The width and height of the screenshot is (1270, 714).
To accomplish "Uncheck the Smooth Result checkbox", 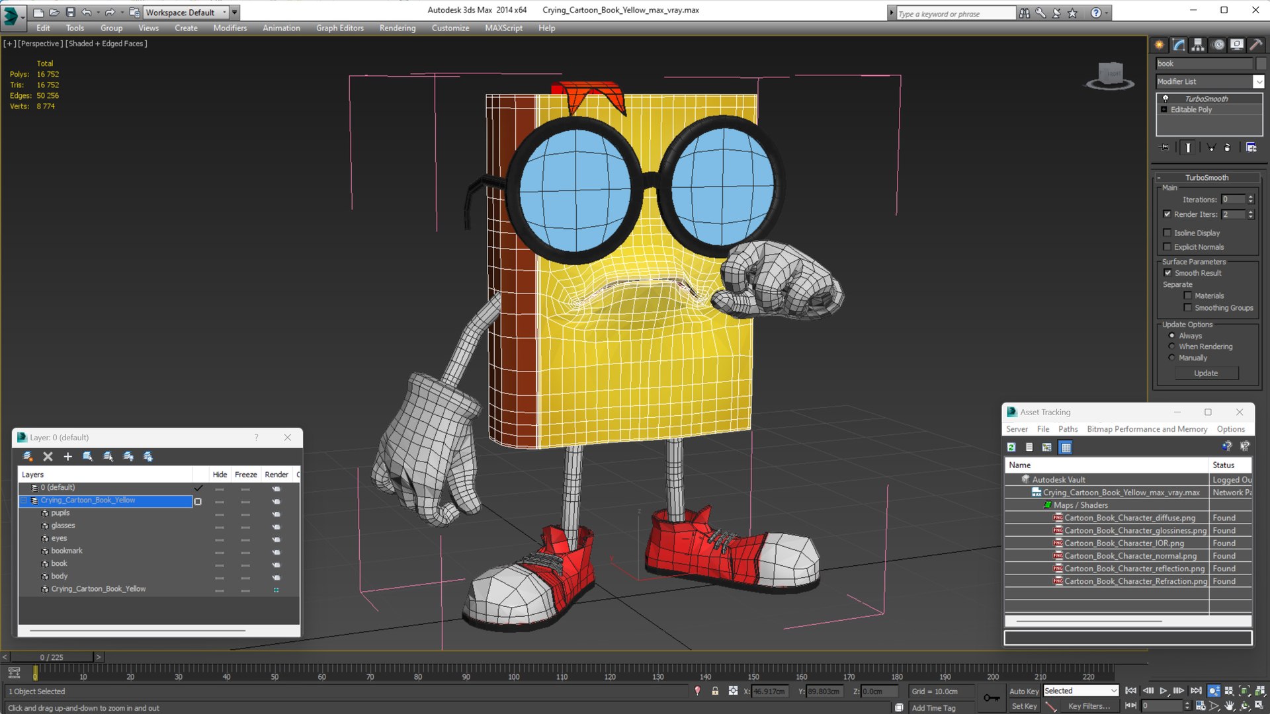I will tap(1167, 273).
